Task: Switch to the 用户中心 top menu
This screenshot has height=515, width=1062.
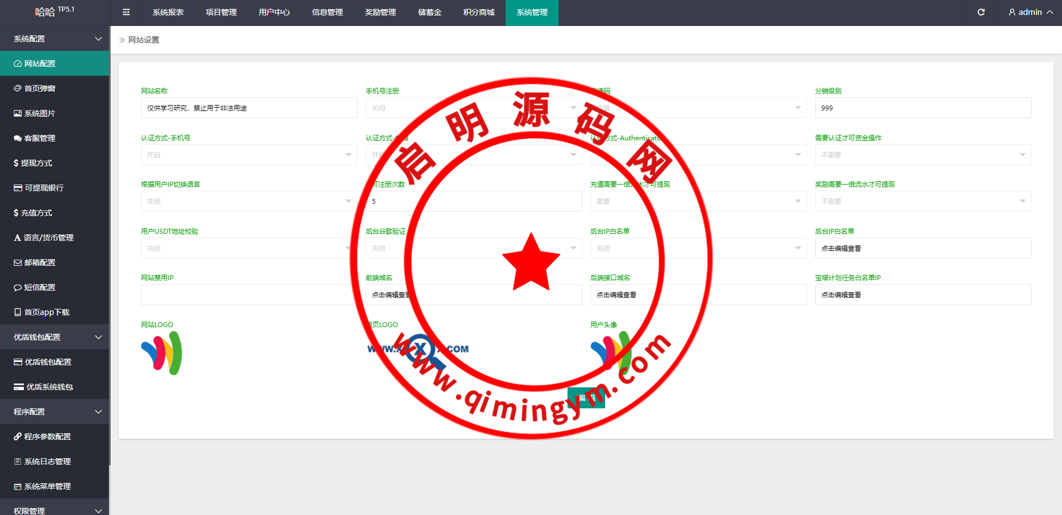Action: point(274,12)
